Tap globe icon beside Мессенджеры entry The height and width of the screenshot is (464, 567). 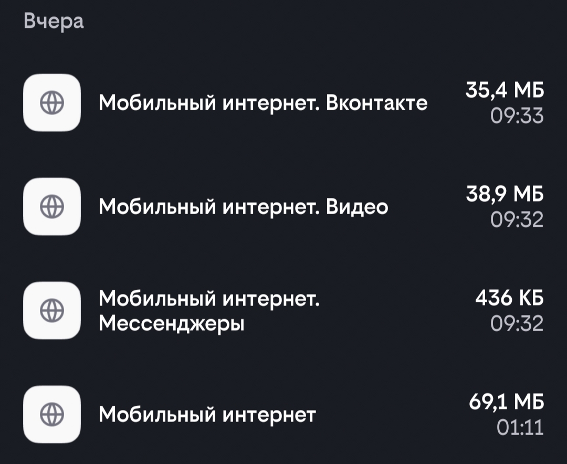[51, 310]
